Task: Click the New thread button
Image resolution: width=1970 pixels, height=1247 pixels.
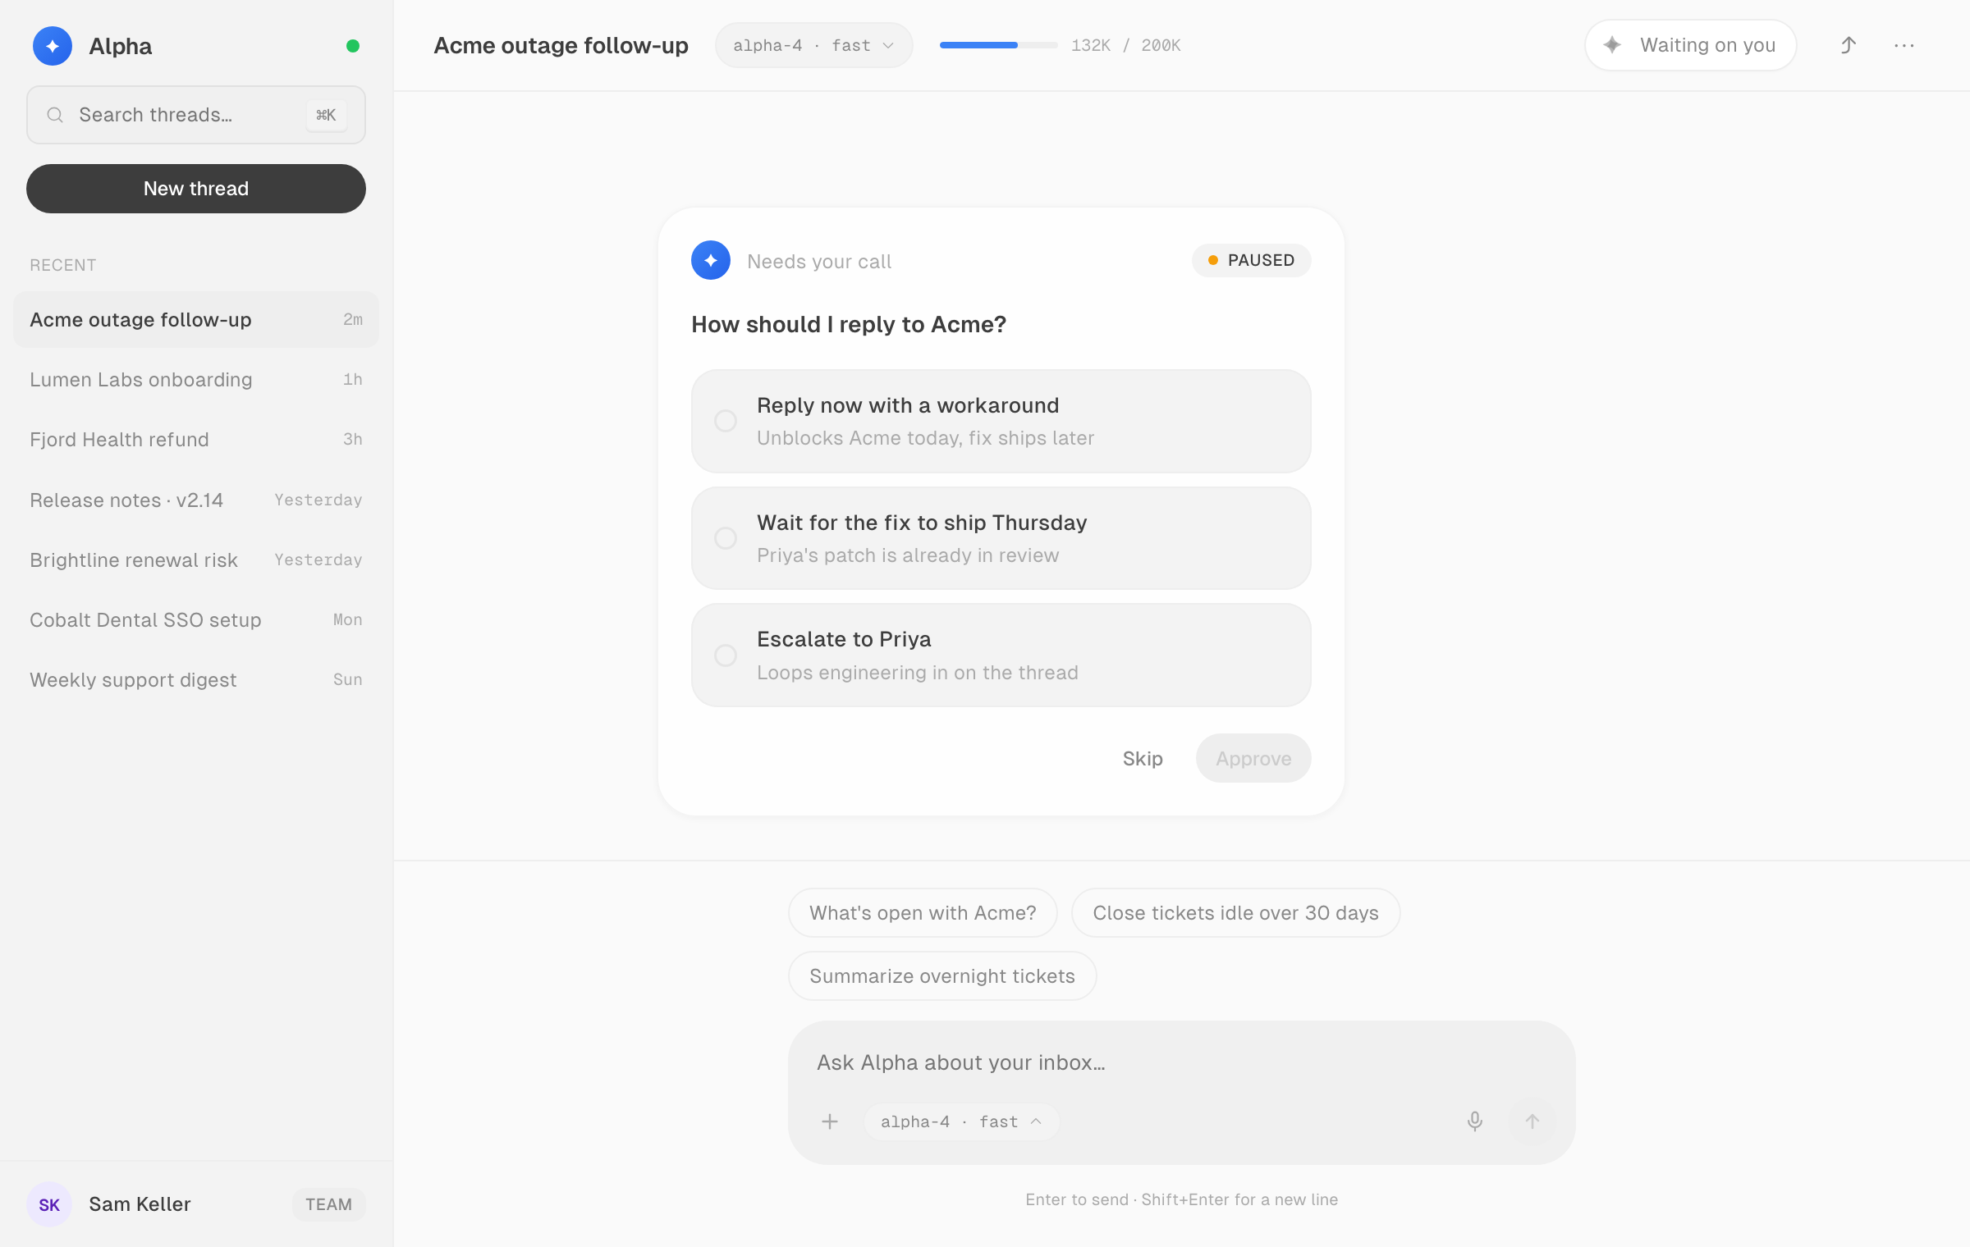Action: point(196,189)
